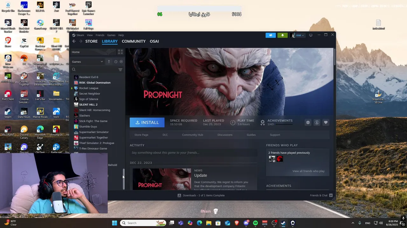Viewport: 407px width, 228px height.
Task: Open the ACHIEVEMENTS 1/43 summary
Action: tap(276, 122)
